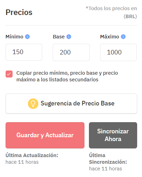Click the yellow lightbulb suggestion icon

(x=33, y=104)
